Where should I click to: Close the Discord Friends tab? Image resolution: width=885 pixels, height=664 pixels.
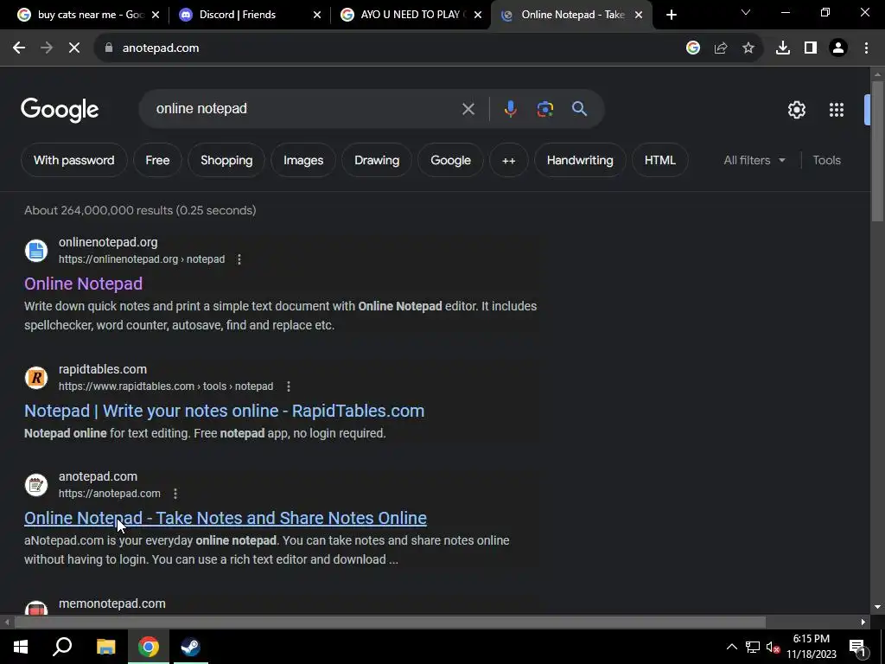pos(317,15)
